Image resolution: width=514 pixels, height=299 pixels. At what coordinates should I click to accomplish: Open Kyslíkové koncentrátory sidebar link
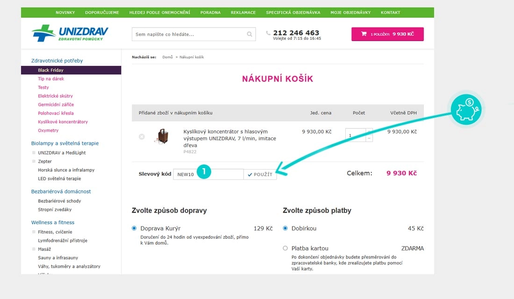coord(63,121)
